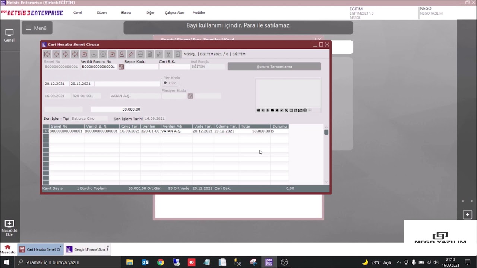Go to previous record toolbar arrow
The width and height of the screenshot is (477, 268).
coord(56,54)
